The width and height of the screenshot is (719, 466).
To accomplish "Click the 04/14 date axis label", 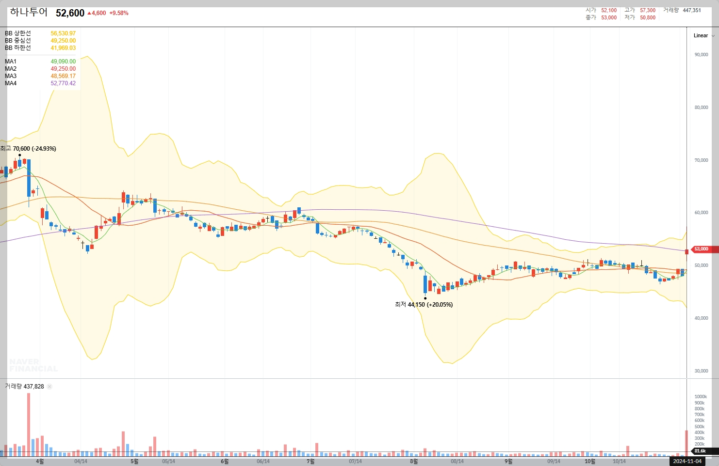I will coord(81,461).
